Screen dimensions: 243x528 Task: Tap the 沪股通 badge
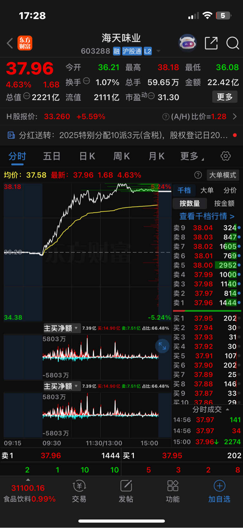pyautogui.click(x=132, y=51)
